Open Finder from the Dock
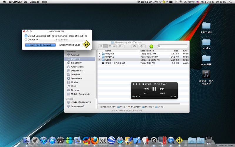This screenshot has width=235, height=147. [27, 141]
